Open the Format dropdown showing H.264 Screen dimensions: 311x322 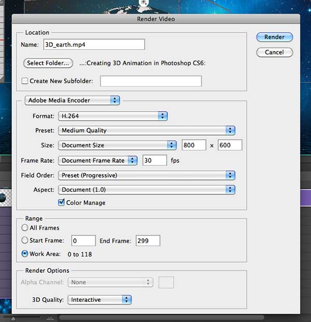pos(113,116)
